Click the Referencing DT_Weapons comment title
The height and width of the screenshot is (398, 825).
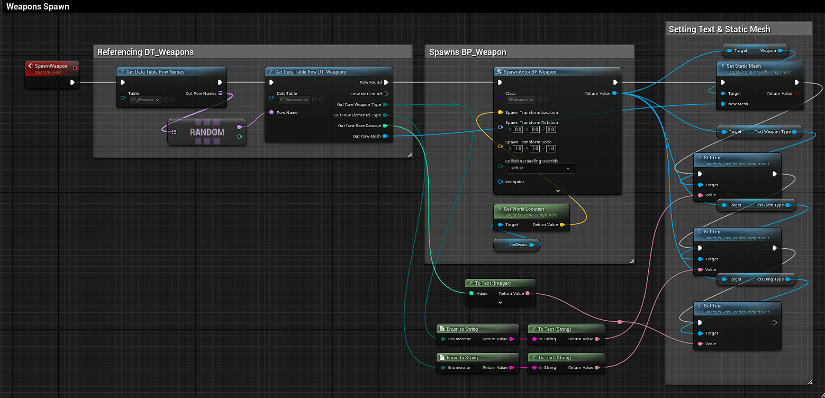[x=146, y=52]
